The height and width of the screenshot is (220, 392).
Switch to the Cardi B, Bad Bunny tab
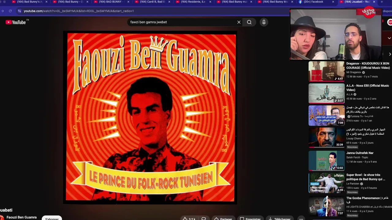coord(153,2)
